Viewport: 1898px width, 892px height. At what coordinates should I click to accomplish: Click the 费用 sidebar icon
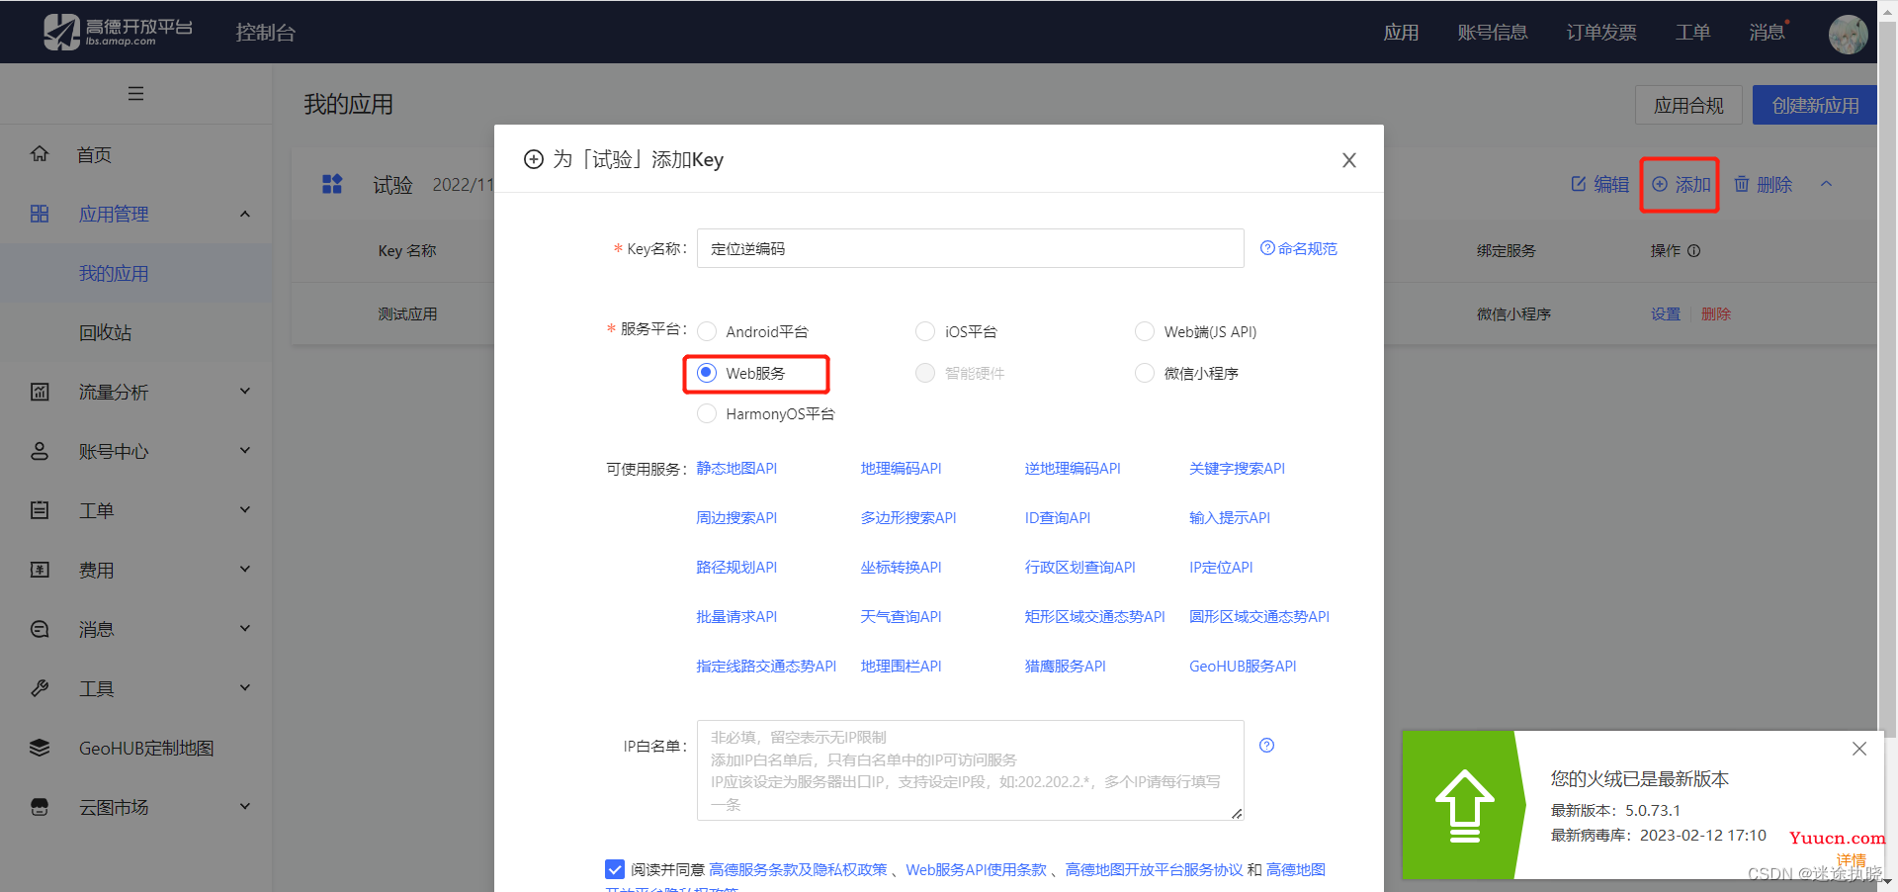coord(40,570)
